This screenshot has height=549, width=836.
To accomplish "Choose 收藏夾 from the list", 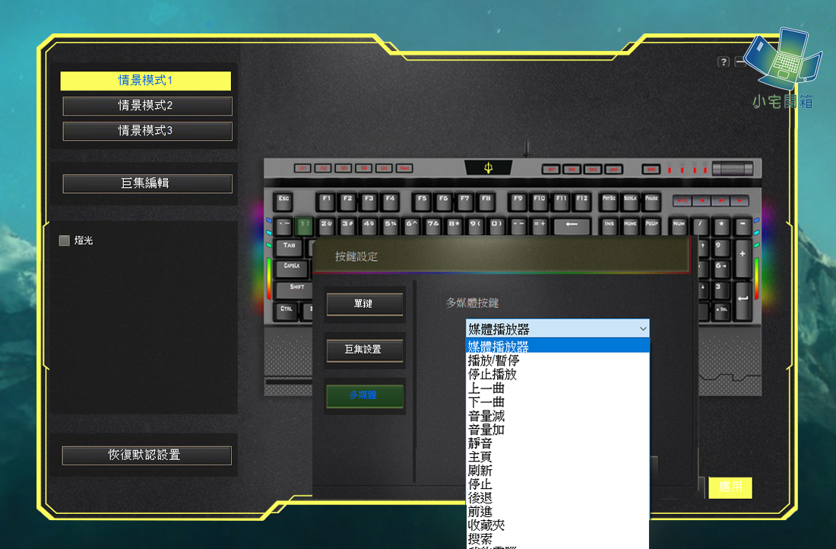I will pyautogui.click(x=557, y=525).
